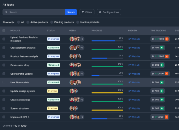Open Website link for Product features analysis
This screenshot has height=130, width=179.
(x=134, y=56)
